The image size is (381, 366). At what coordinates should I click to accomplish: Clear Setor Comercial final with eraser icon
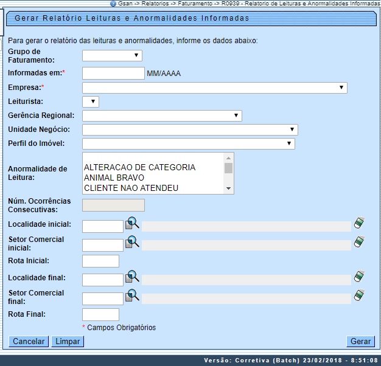coord(359,295)
